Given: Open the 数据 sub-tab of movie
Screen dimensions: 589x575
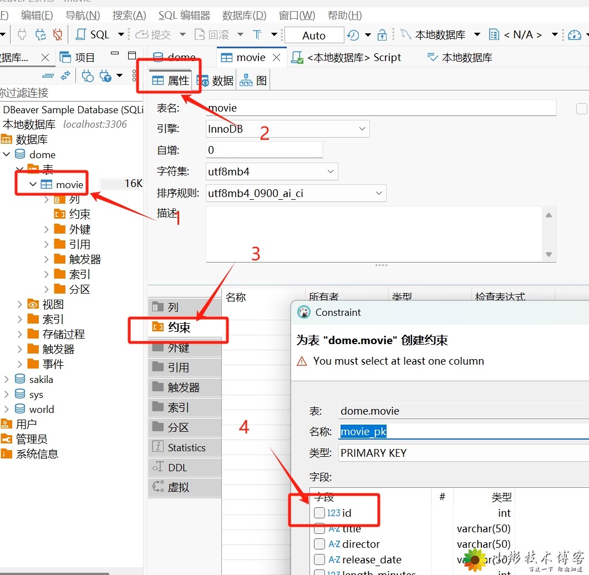Looking at the screenshot, I should tap(216, 80).
